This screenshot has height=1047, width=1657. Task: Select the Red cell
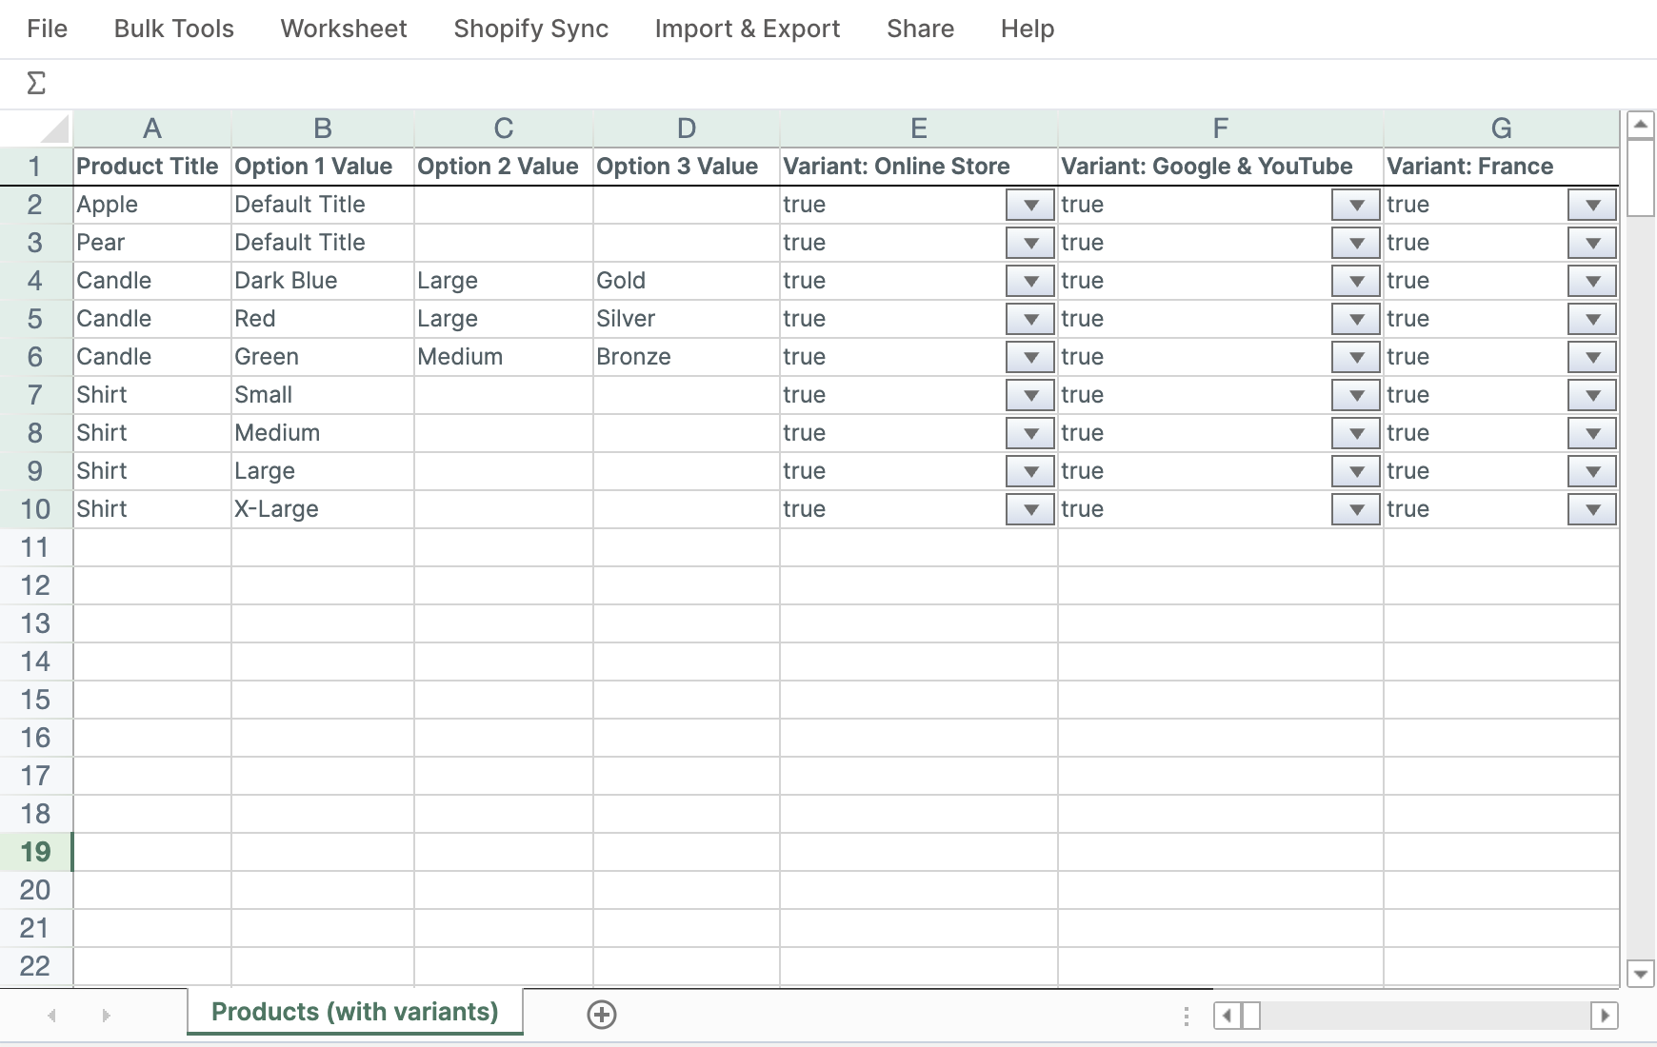pos(323,319)
